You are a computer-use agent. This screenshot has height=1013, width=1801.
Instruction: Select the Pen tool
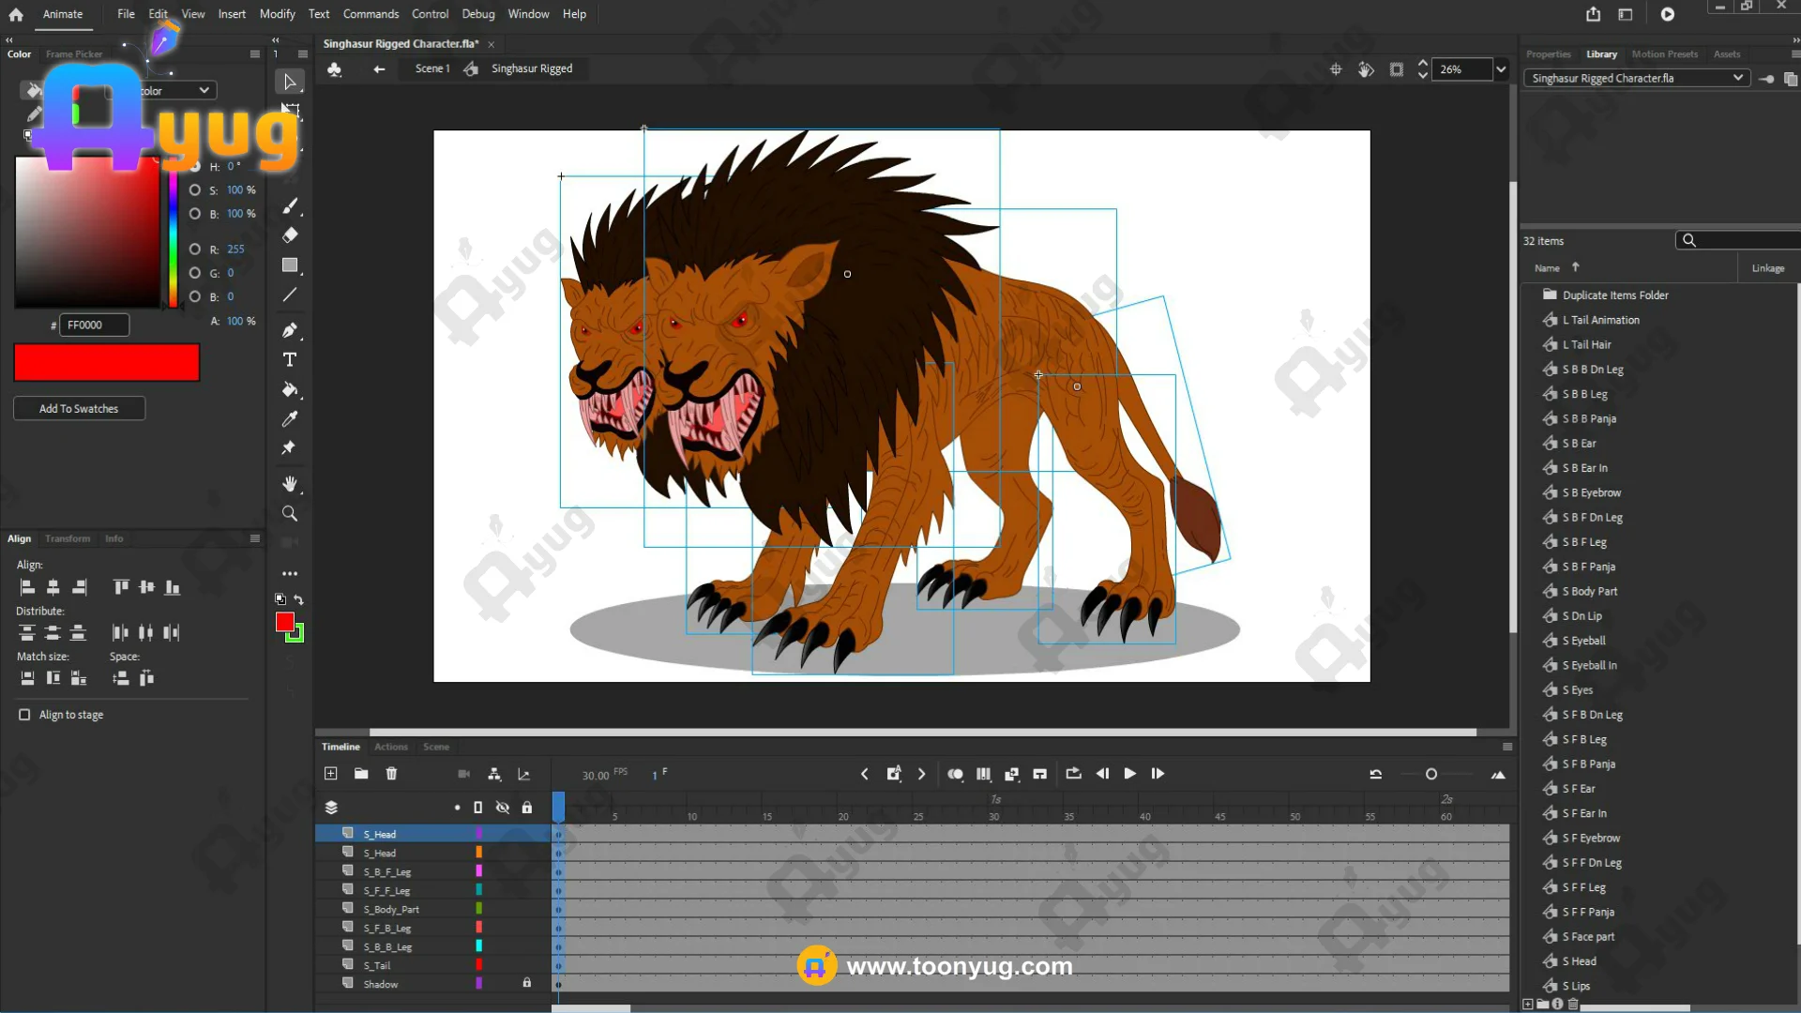point(290,330)
